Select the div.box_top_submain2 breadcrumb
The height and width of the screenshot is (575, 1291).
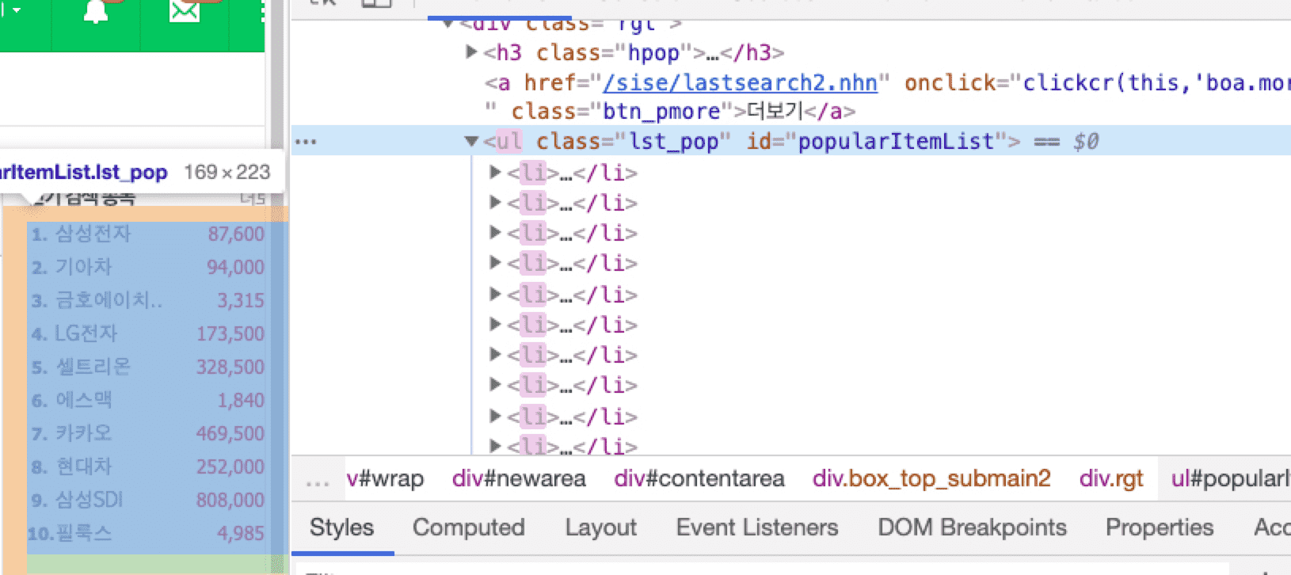tap(931, 478)
